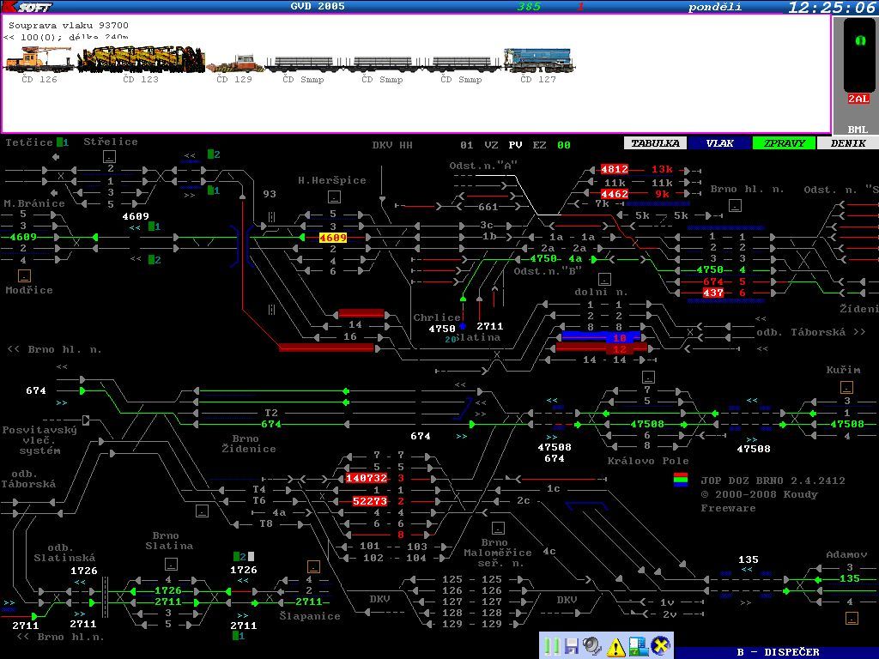Open the yellow warning triangle icon

615,647
